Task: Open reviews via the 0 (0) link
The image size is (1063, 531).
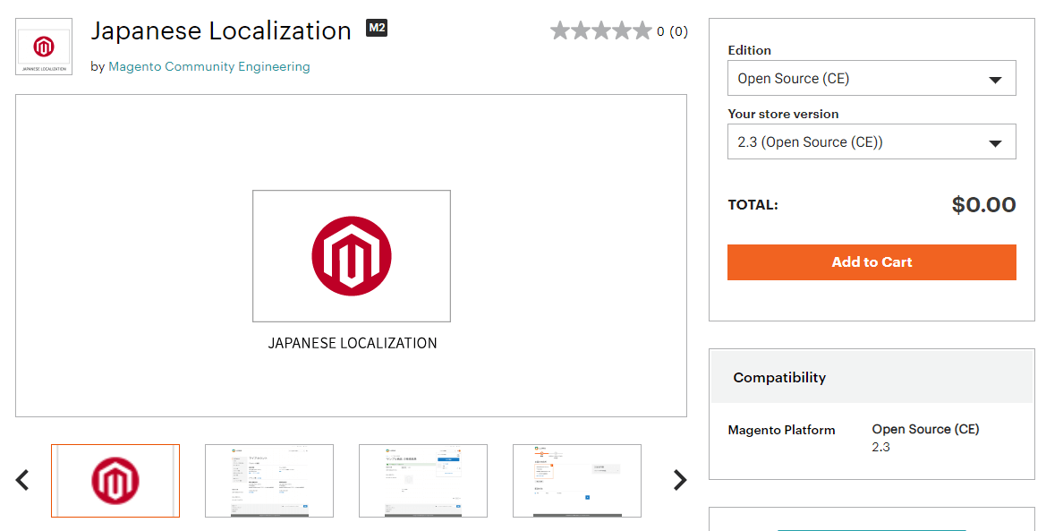Action: point(672,30)
